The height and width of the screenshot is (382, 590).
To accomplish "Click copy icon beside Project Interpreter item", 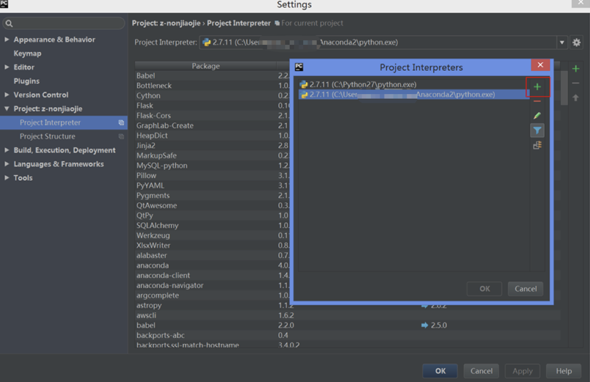I will click(121, 122).
